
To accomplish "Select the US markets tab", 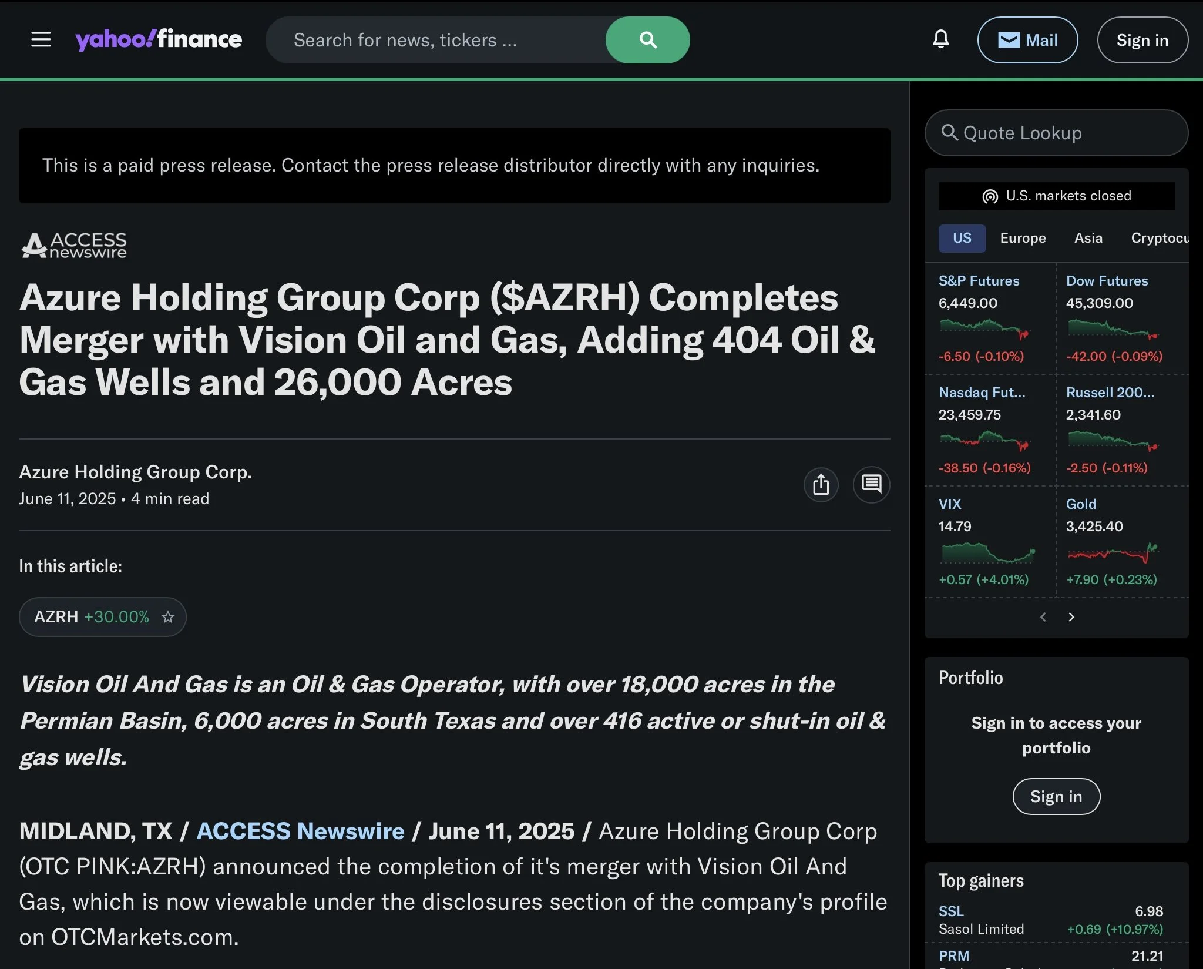I will point(962,238).
